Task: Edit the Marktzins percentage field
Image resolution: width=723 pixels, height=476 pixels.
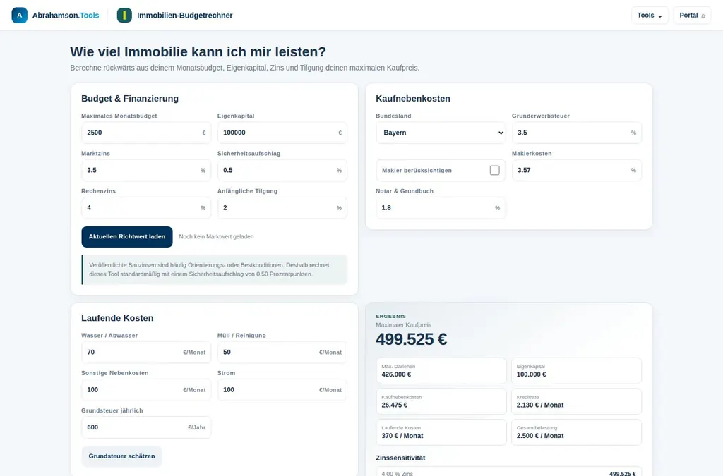Action: 146,171
